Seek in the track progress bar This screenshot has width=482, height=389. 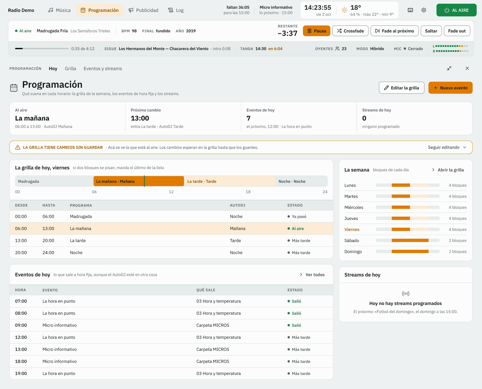click(x=42, y=49)
